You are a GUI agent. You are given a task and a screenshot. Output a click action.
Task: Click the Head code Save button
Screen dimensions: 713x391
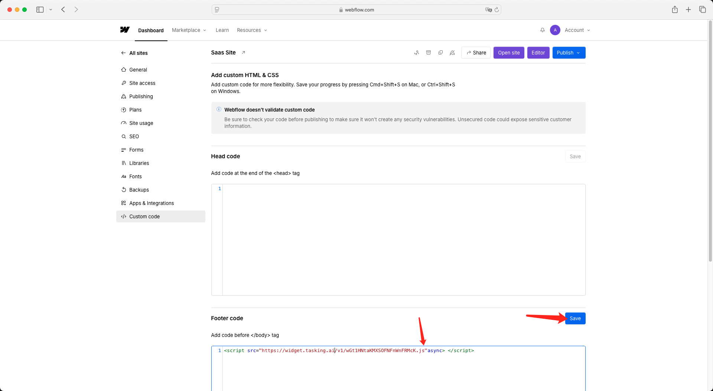[575, 156]
